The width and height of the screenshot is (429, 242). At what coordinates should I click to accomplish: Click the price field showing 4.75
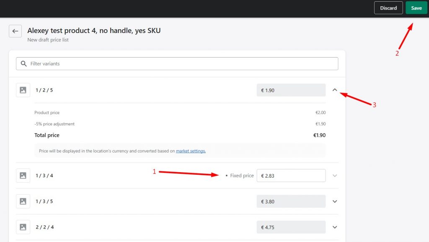pyautogui.click(x=291, y=227)
